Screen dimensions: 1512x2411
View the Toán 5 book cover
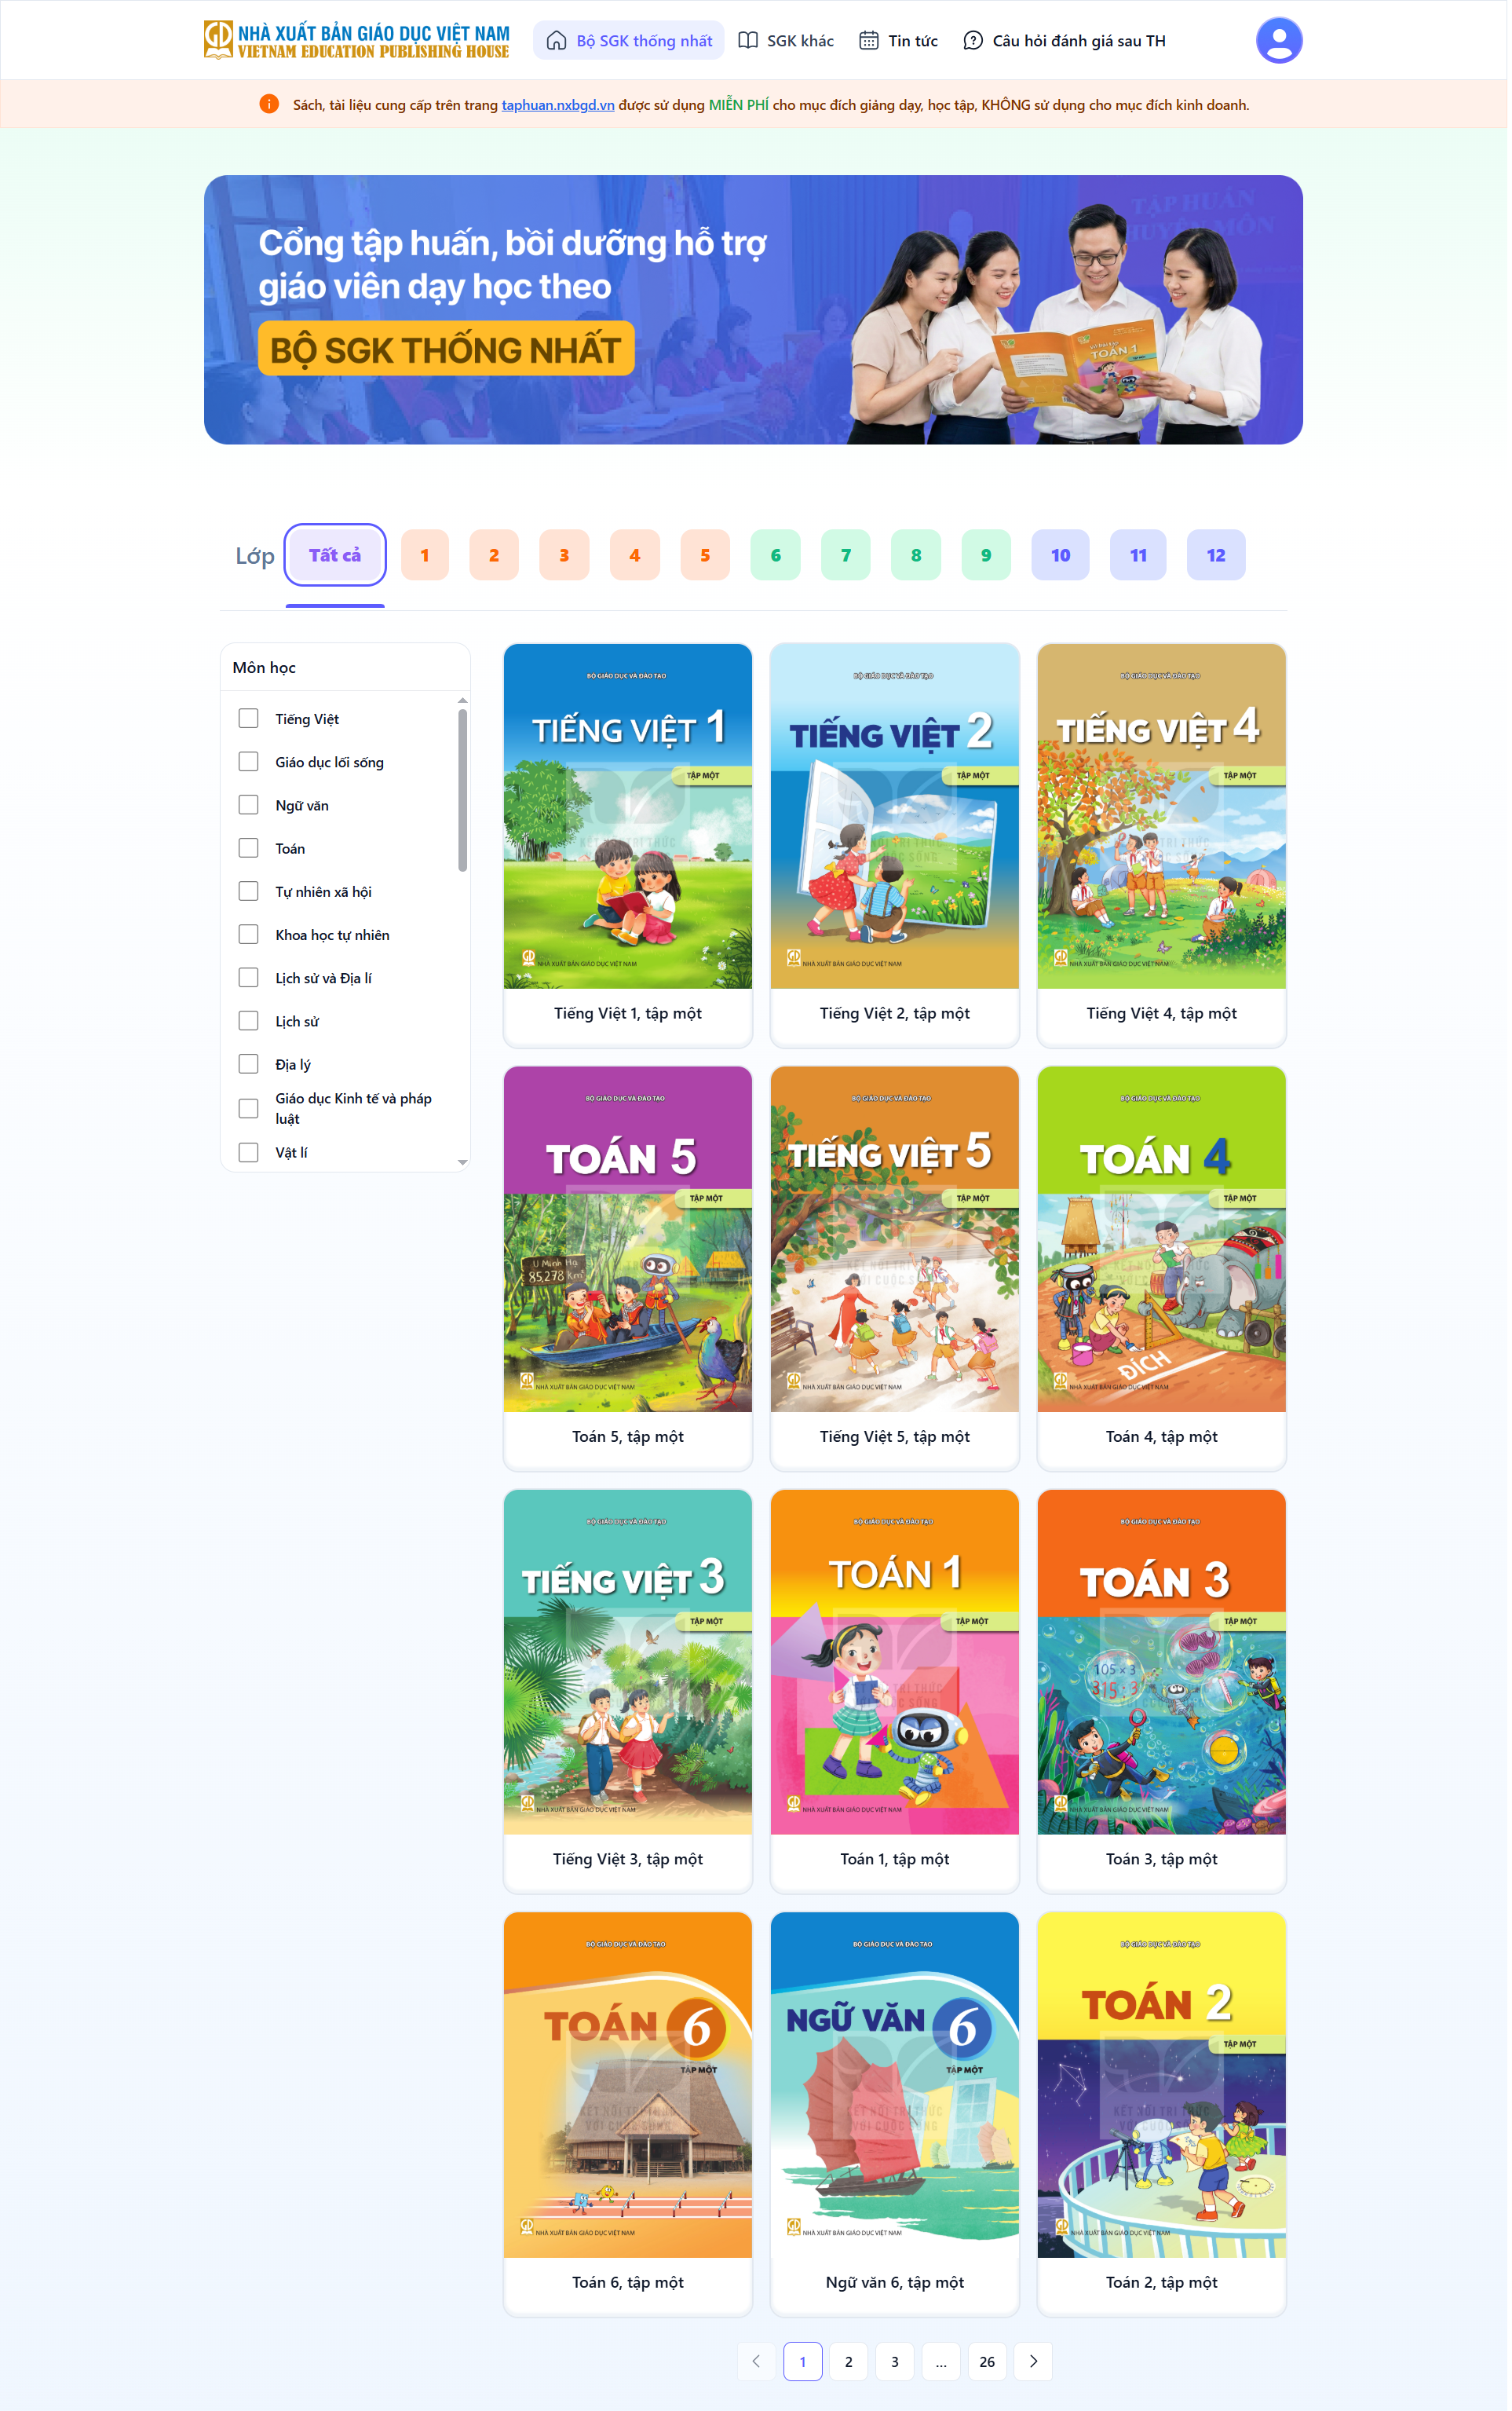coord(628,1238)
